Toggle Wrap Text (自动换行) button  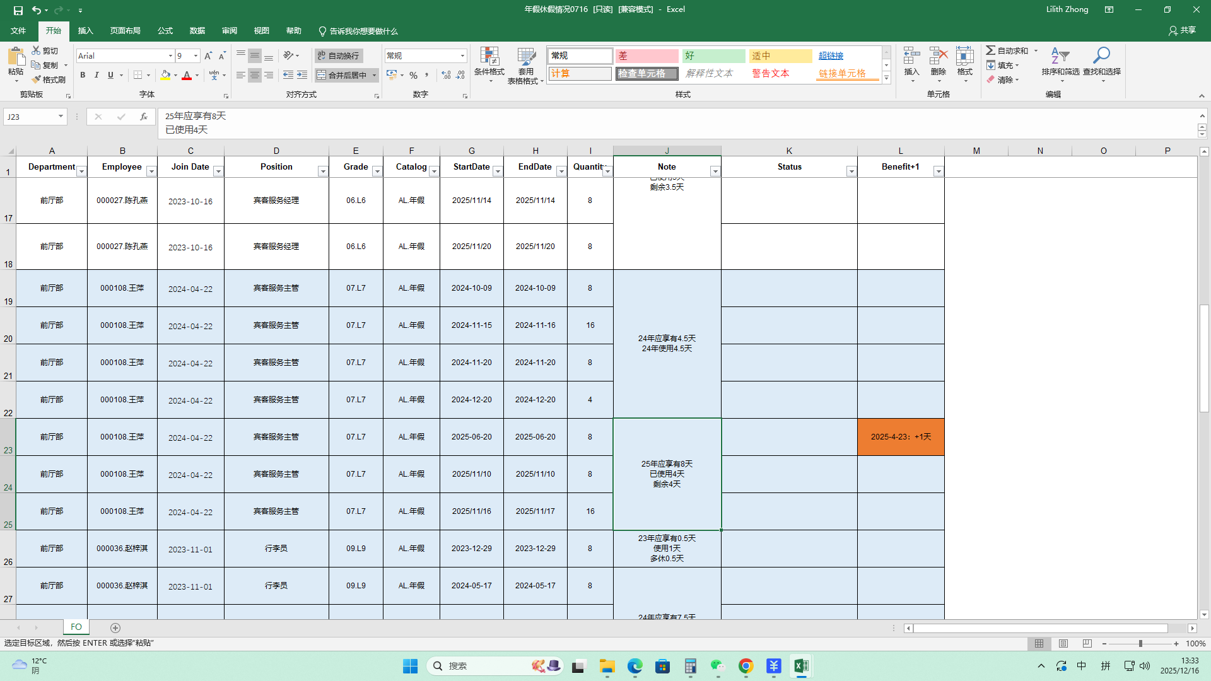coord(339,56)
